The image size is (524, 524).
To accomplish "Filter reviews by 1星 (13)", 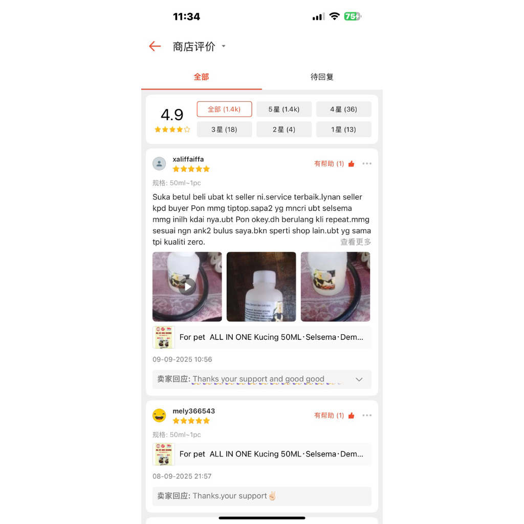I will 343,129.
